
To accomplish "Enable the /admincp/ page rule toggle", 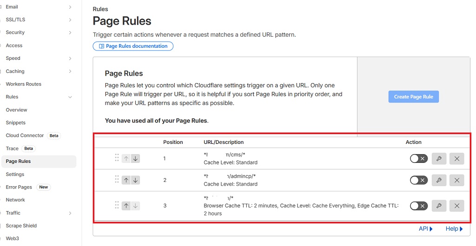I will pos(418,180).
